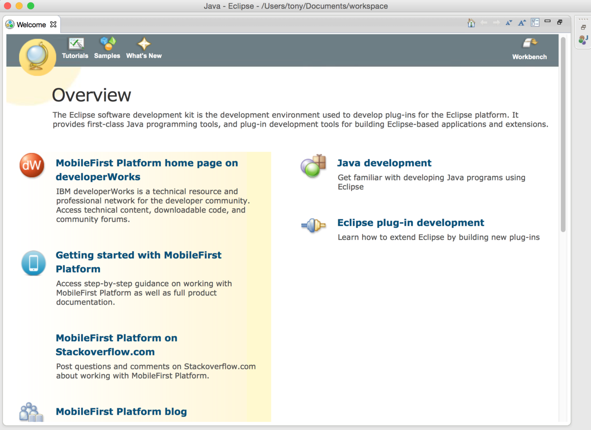Click the Navigate Forward arrow

pyautogui.click(x=496, y=23)
